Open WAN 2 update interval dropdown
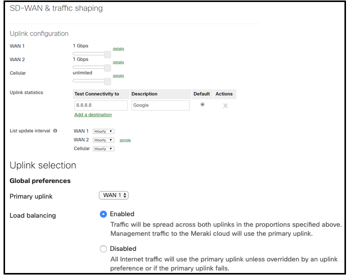The image size is (348, 275). coord(103,140)
